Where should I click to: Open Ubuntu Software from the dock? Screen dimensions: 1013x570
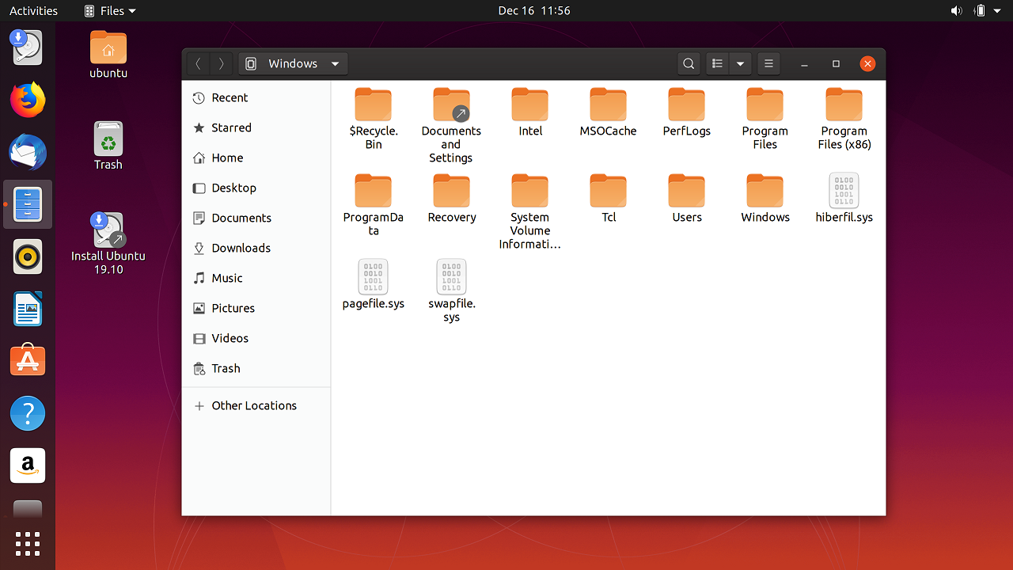point(28,361)
